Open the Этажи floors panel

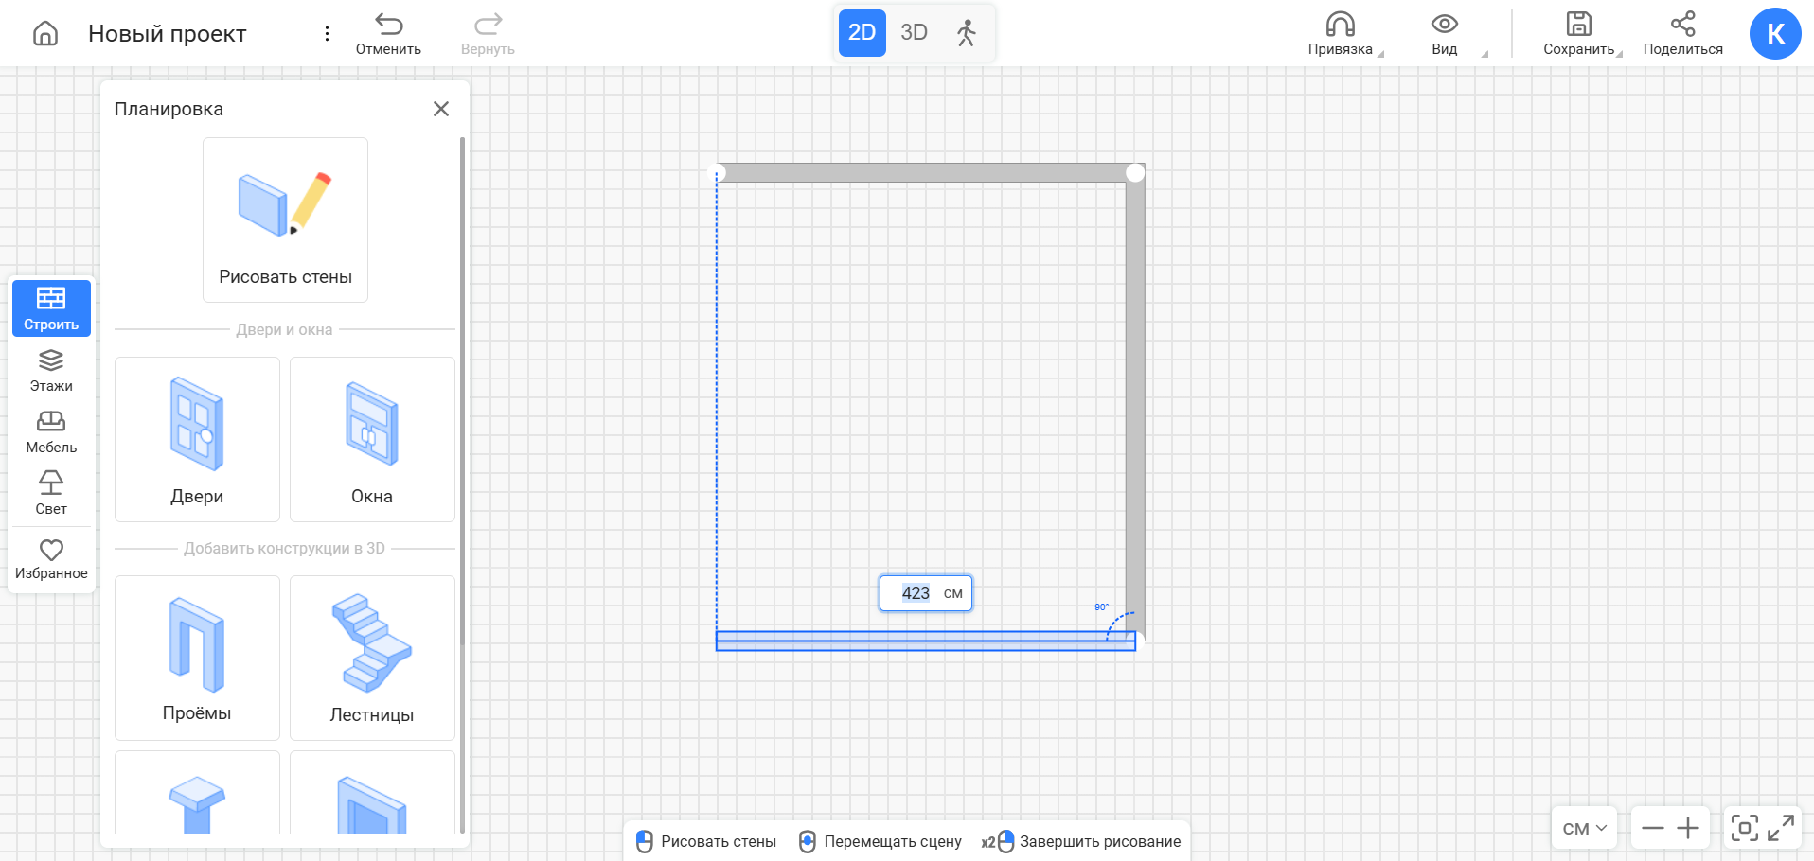coord(51,371)
